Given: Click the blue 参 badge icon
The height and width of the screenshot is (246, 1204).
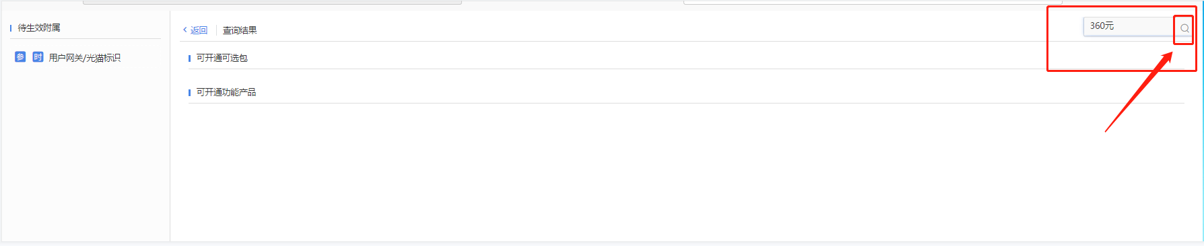Looking at the screenshot, I should coord(20,57).
